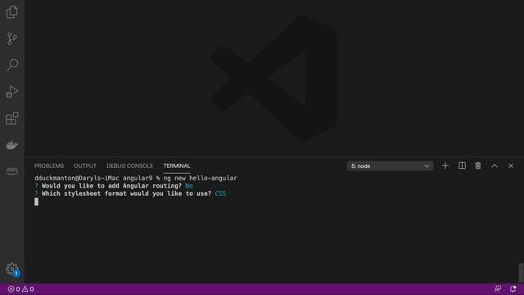Click the 'CSS' answer text

tap(220, 193)
